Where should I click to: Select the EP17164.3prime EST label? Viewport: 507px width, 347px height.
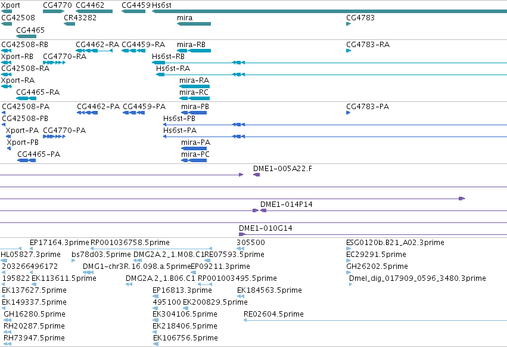click(59, 243)
